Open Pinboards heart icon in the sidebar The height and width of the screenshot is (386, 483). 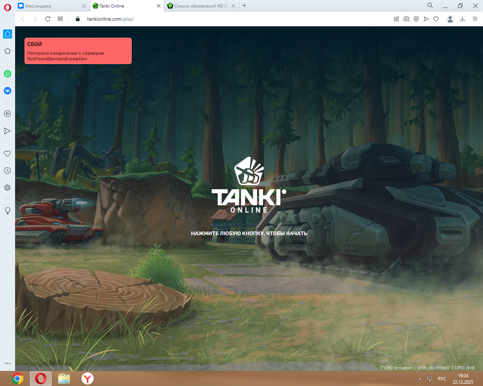8,153
